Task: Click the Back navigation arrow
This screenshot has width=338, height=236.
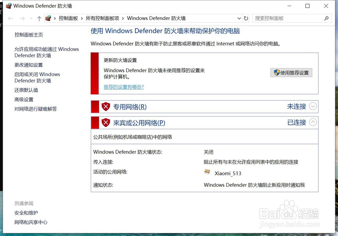Action: tap(10, 19)
